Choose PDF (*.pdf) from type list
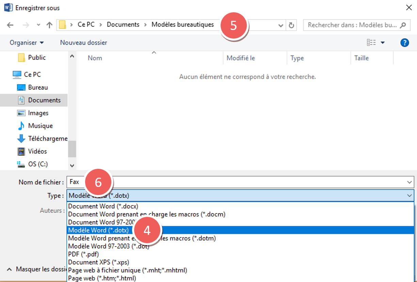 (83, 254)
